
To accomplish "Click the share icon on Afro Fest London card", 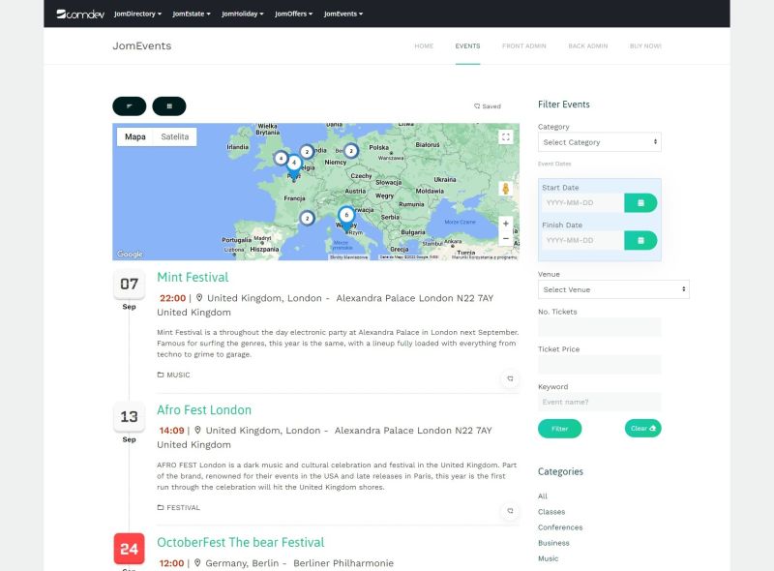I will [511, 511].
